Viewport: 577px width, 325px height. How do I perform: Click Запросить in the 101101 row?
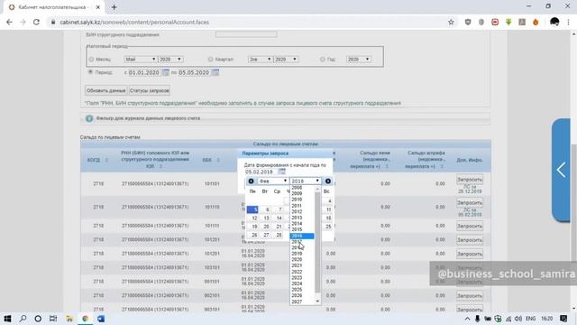coord(470,180)
